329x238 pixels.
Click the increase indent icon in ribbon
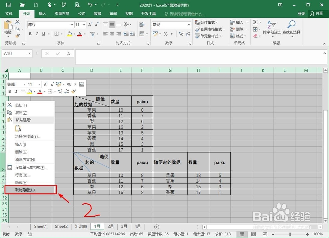[133, 34]
